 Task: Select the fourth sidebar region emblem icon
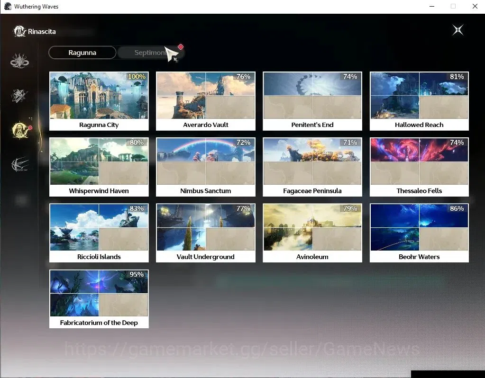pos(20,164)
